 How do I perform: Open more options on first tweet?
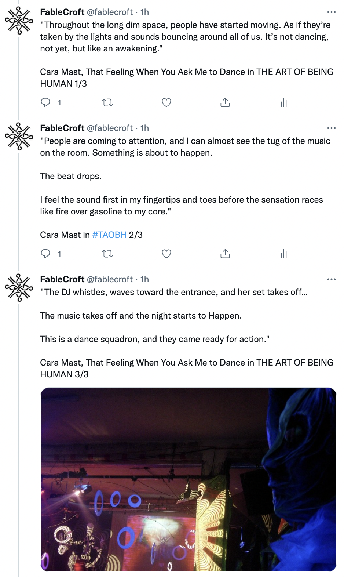pos(332,12)
